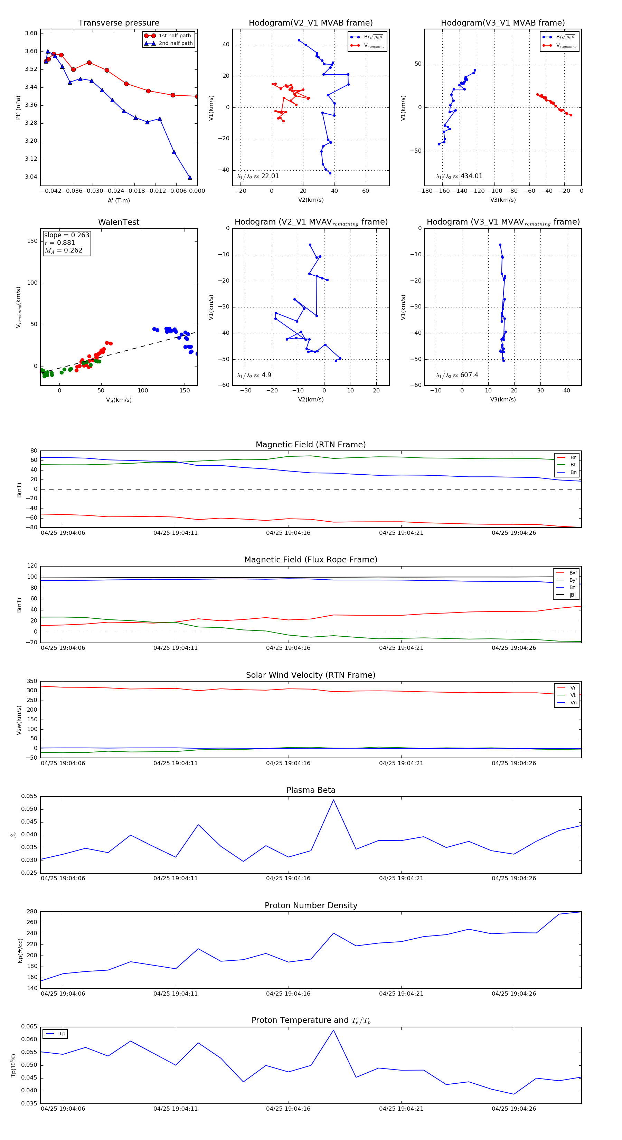Click the "3.68" tick on Transverse pressure axis
The image size is (622, 1140).
point(31,33)
